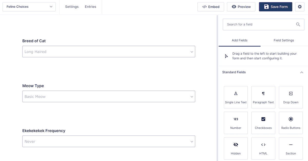Add a Radio Buttons field

(x=291, y=123)
